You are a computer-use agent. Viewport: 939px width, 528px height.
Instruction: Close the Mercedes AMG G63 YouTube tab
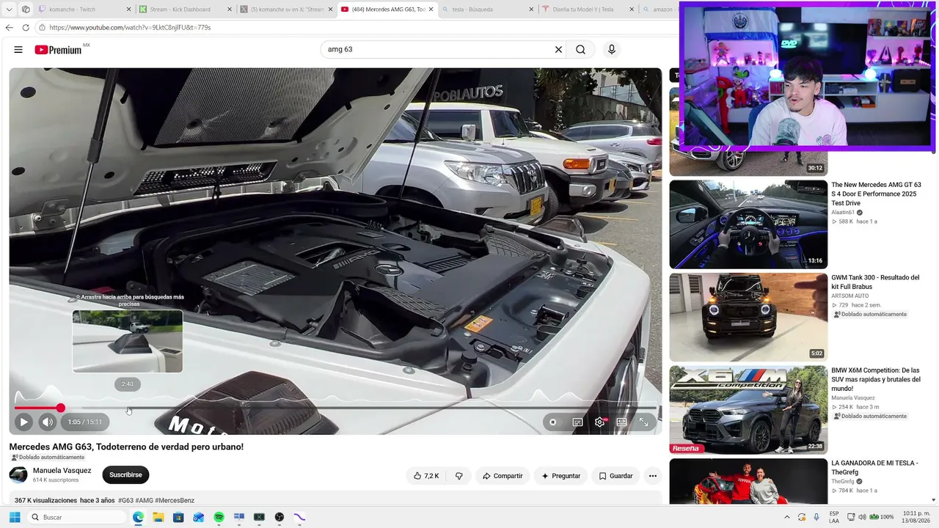431,10
